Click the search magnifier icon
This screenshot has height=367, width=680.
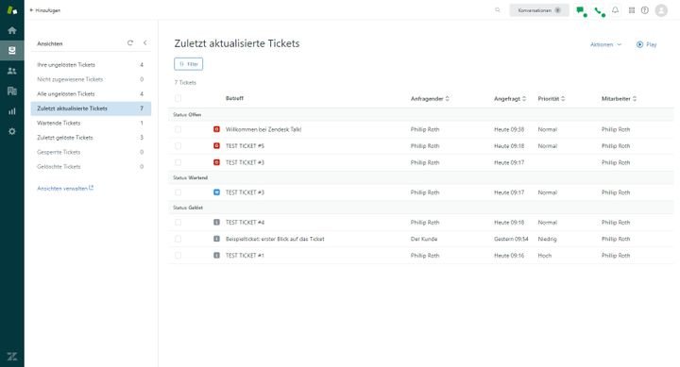point(498,10)
